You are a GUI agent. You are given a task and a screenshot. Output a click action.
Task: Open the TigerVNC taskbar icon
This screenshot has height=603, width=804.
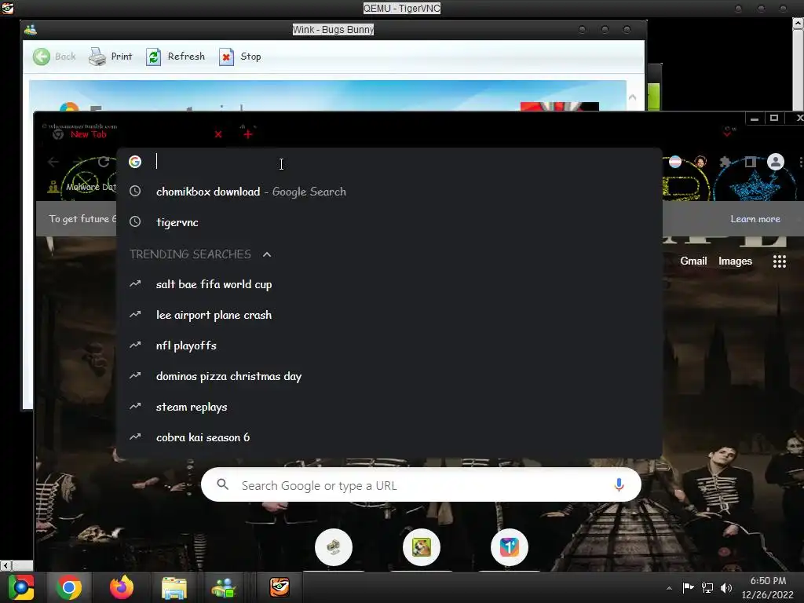tap(280, 587)
